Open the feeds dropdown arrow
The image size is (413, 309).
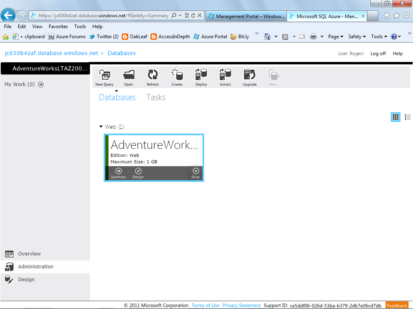[294, 37]
